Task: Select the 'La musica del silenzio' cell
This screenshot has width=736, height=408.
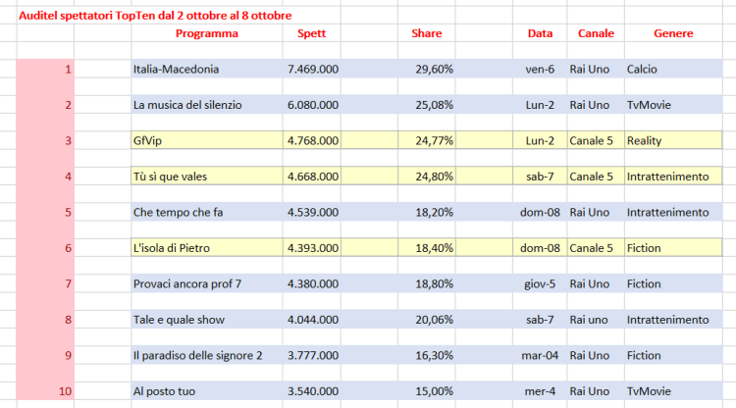Action: pyautogui.click(x=186, y=105)
